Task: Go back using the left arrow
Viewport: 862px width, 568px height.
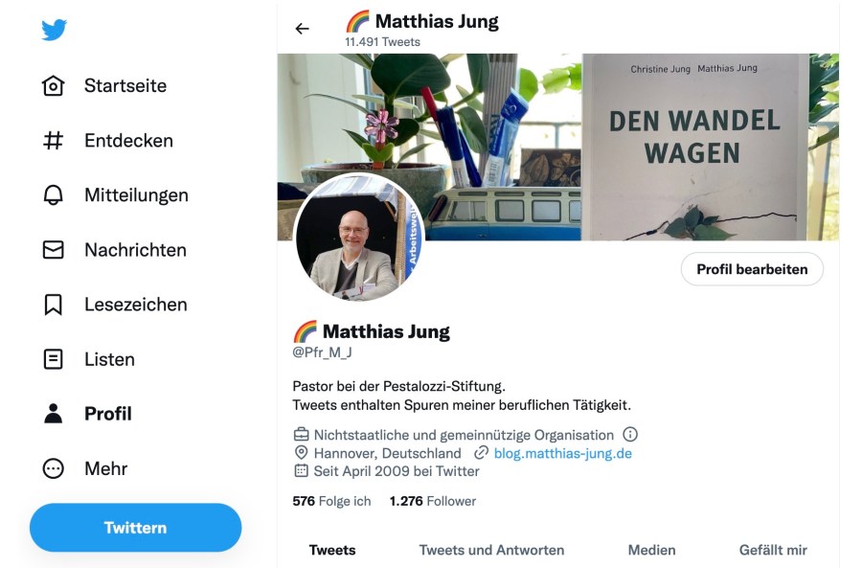Action: [x=303, y=29]
